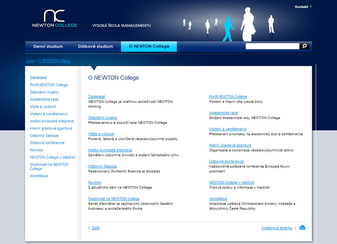Open Vedení a zaměstnanci content link
The height and width of the screenshot is (244, 337).
click(228, 129)
